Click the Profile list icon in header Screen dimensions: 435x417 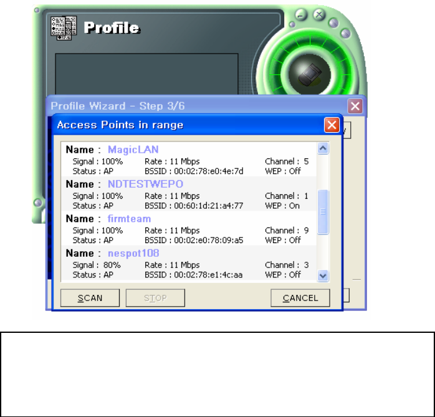(x=64, y=28)
